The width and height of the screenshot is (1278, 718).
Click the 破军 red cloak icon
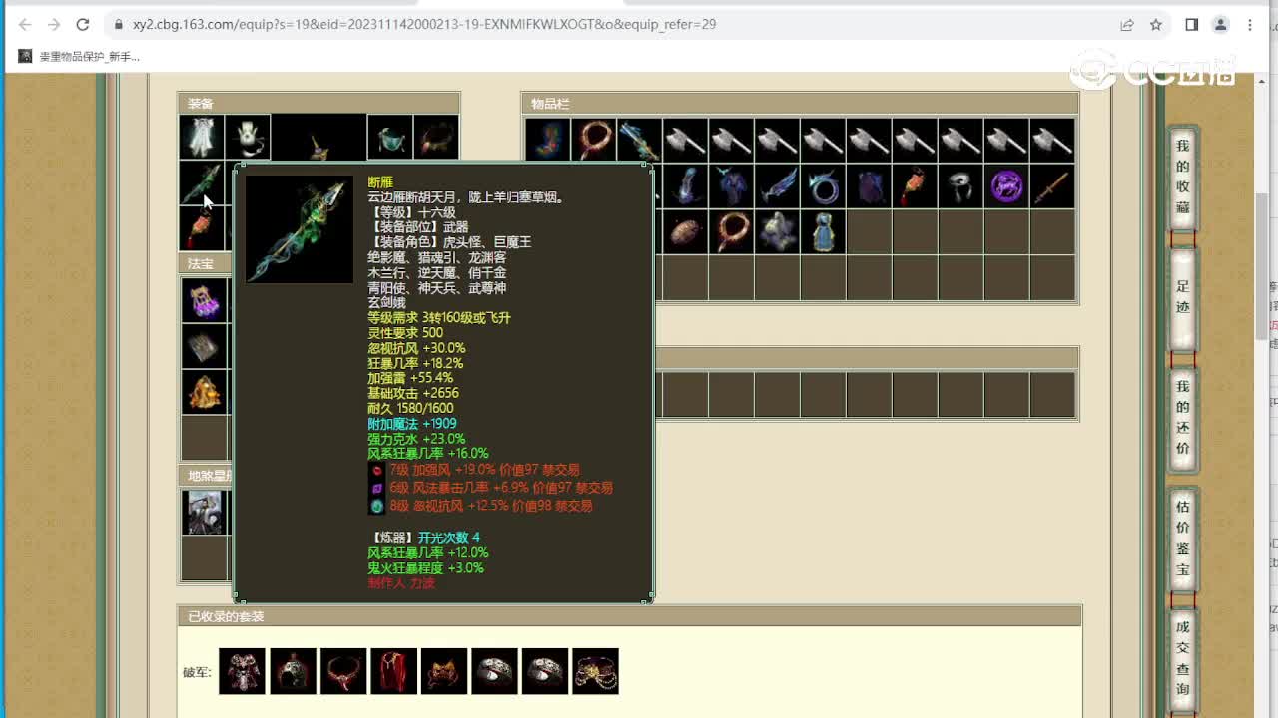(x=393, y=671)
